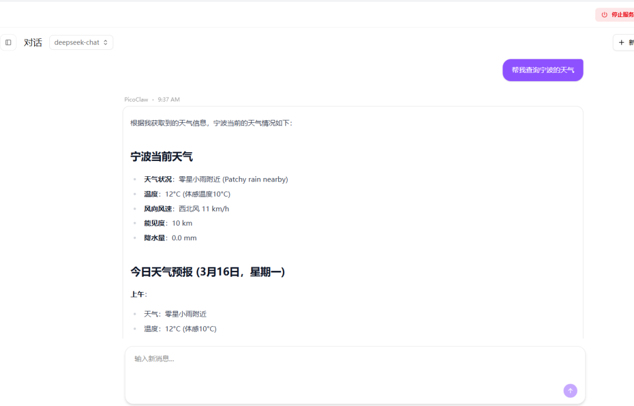
Task: Click the 降水量 0.0 mm line
Action: [170, 238]
